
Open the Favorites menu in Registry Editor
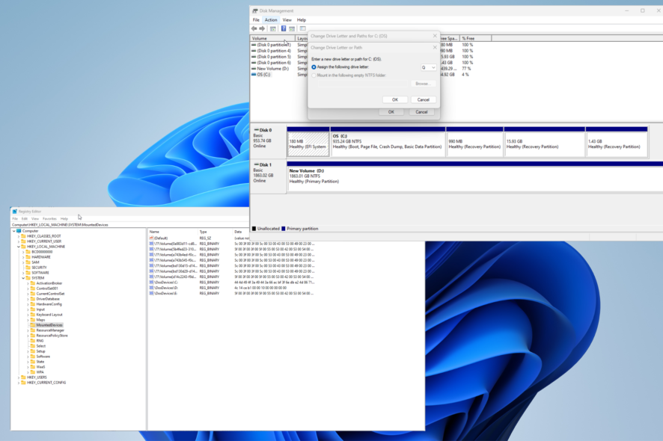point(49,219)
